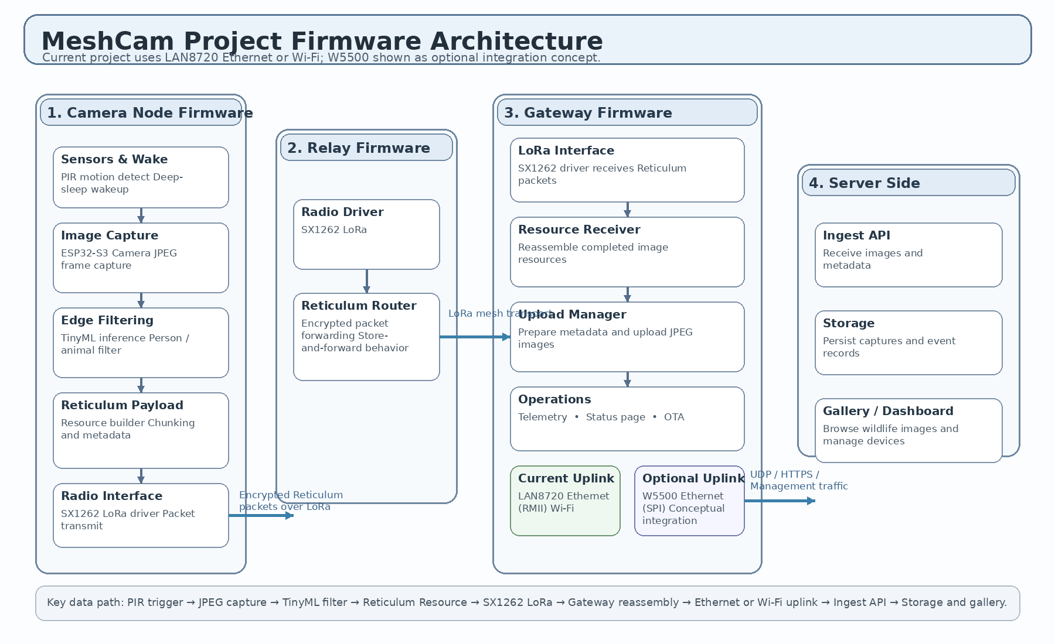Select the Edge Filtering block

(x=141, y=342)
